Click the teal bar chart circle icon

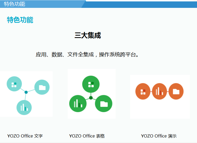point(24,108)
